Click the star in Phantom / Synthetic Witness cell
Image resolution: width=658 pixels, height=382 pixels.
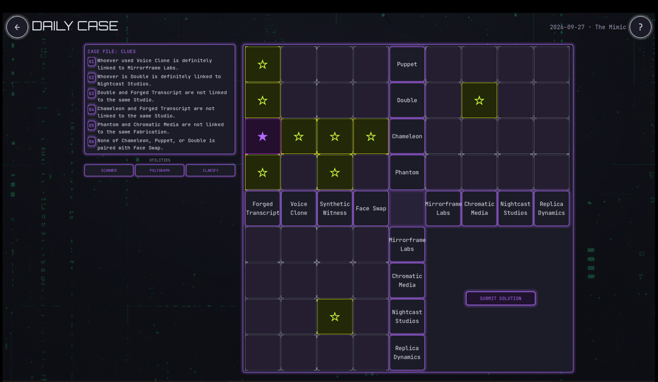pyautogui.click(x=335, y=173)
